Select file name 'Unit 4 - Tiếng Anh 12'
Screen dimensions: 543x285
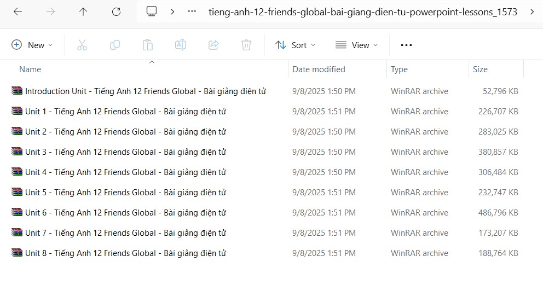pos(125,172)
